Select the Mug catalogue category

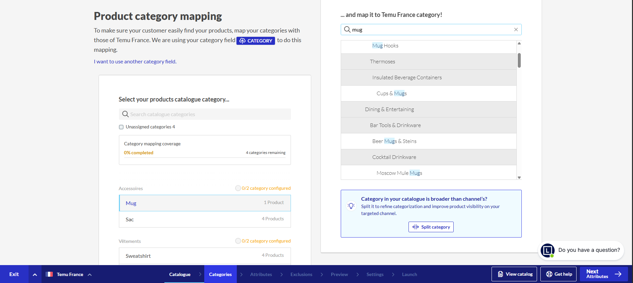[205, 203]
